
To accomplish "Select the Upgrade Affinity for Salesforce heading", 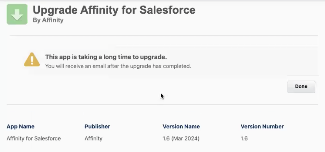I will [x=114, y=10].
